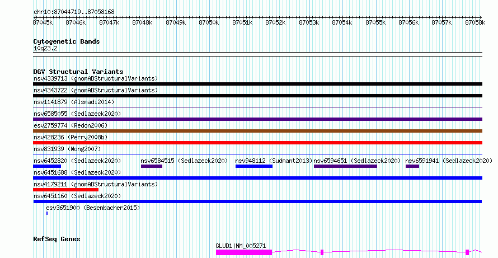This screenshot has height=258, width=498.
Task: Open nsv6591941 (Sedlazeck2020) label
Action: pos(449,161)
